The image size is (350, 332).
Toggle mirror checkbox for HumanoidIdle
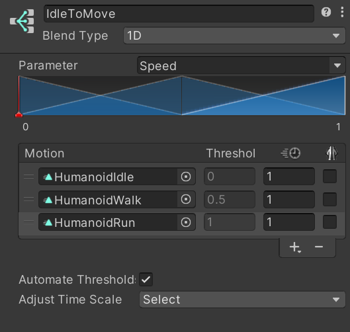coord(329,177)
